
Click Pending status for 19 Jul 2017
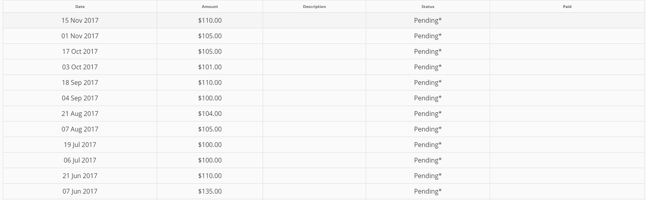[428, 145]
